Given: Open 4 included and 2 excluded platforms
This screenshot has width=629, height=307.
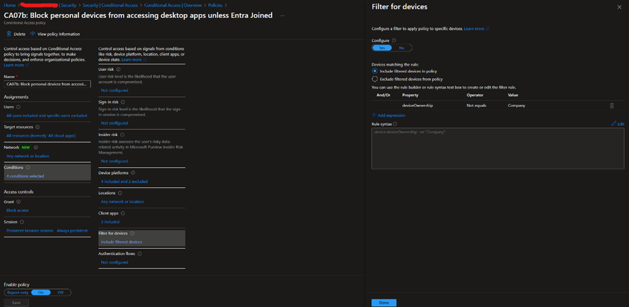Looking at the screenshot, I should (124, 181).
